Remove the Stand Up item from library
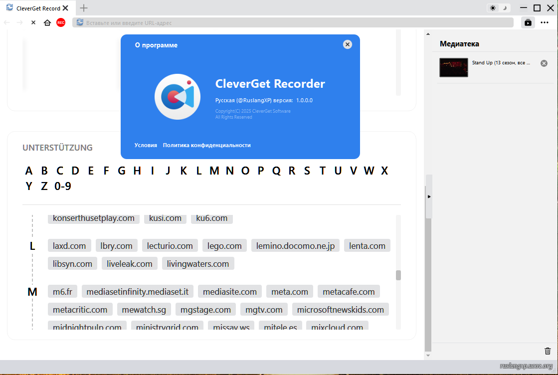Viewport: 558px width, 375px height. tap(544, 63)
